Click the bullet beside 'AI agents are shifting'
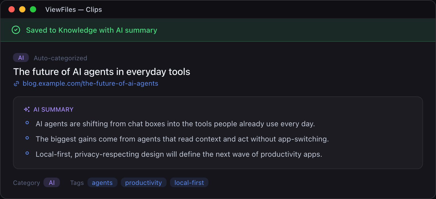Viewport: 436px width, 199px height. pyautogui.click(x=27, y=123)
